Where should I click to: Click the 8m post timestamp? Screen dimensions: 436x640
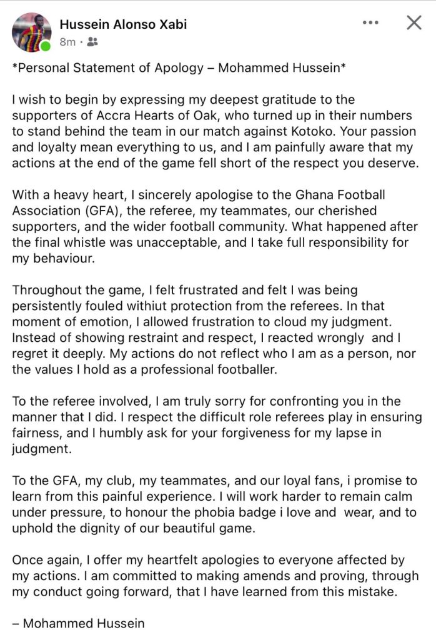click(67, 42)
